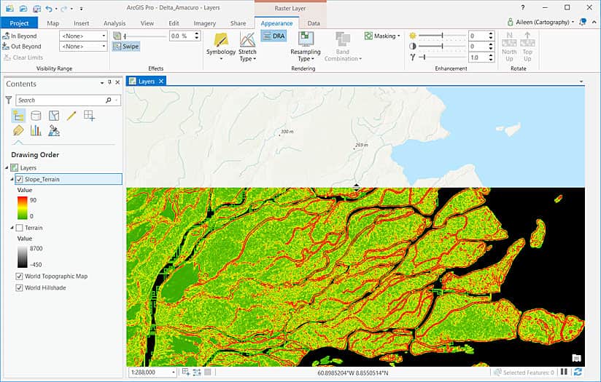The width and height of the screenshot is (601, 382).
Task: Click the brightness sun icon
Action: [412, 36]
